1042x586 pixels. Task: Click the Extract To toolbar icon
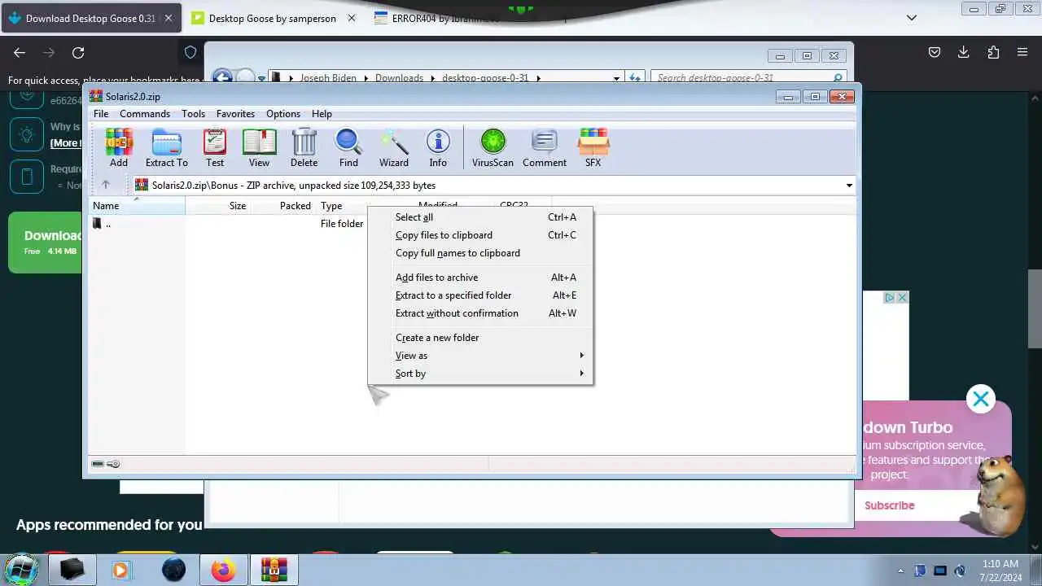[x=167, y=148]
